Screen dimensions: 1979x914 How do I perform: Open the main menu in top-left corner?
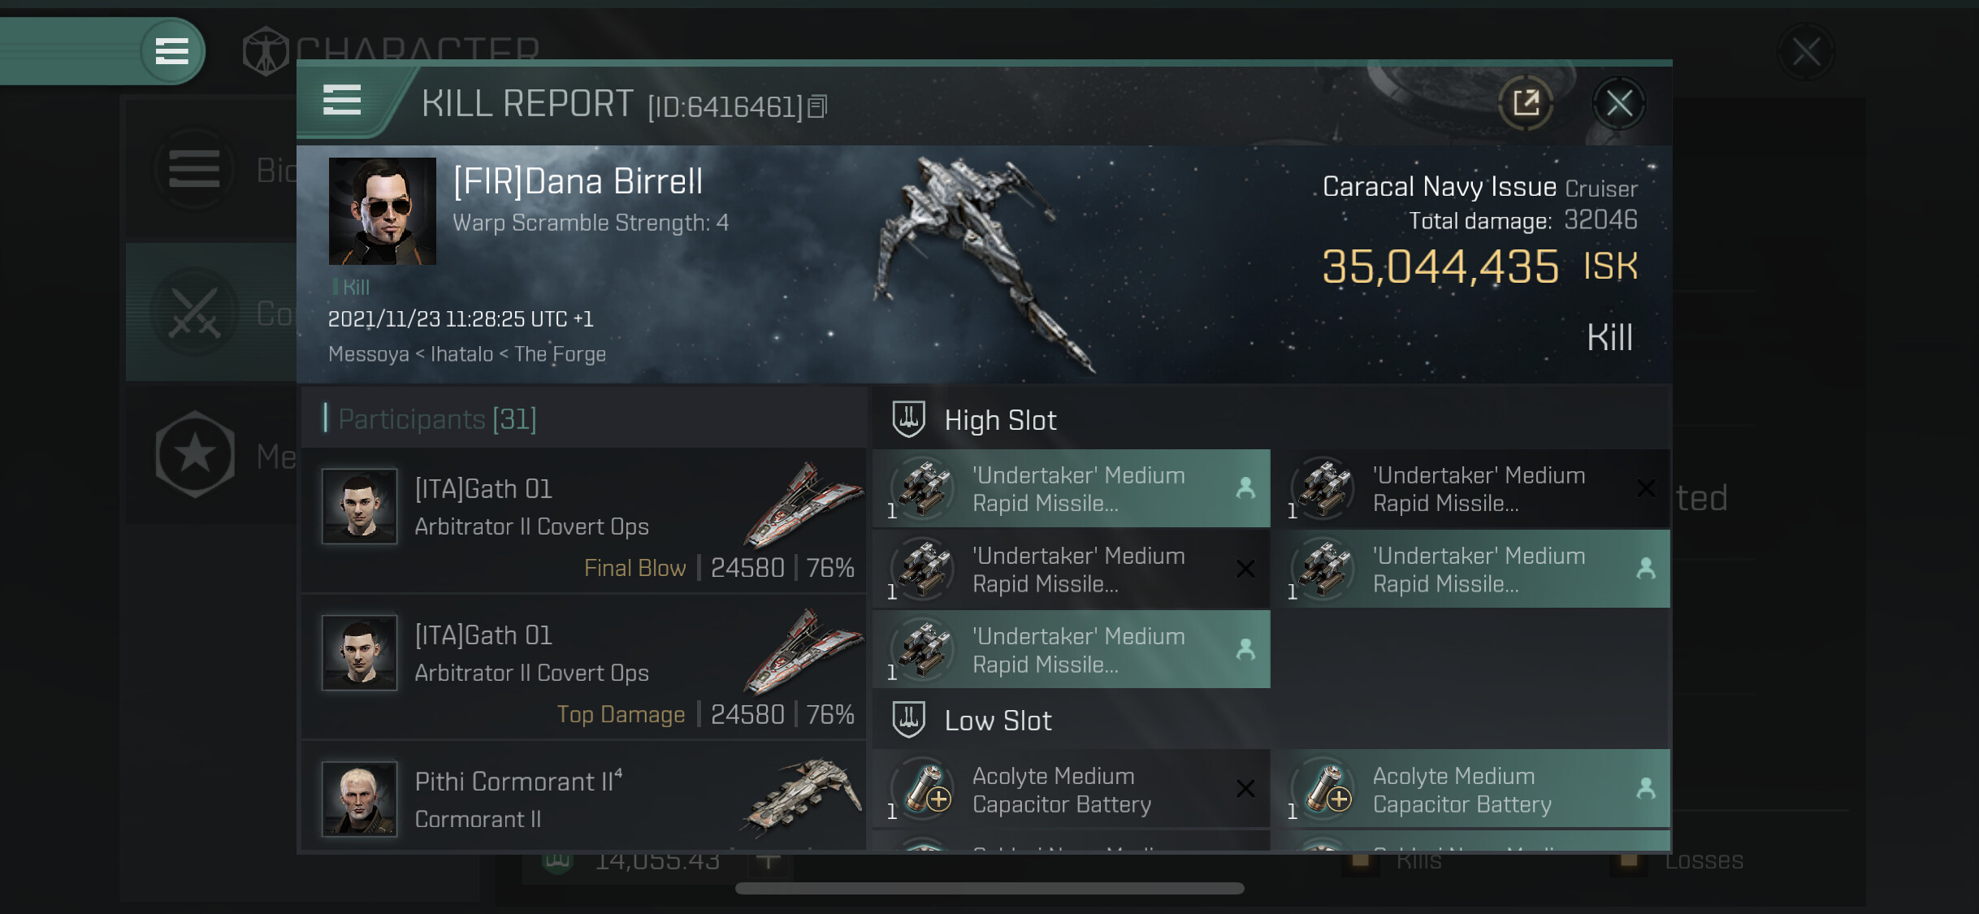[x=171, y=51]
